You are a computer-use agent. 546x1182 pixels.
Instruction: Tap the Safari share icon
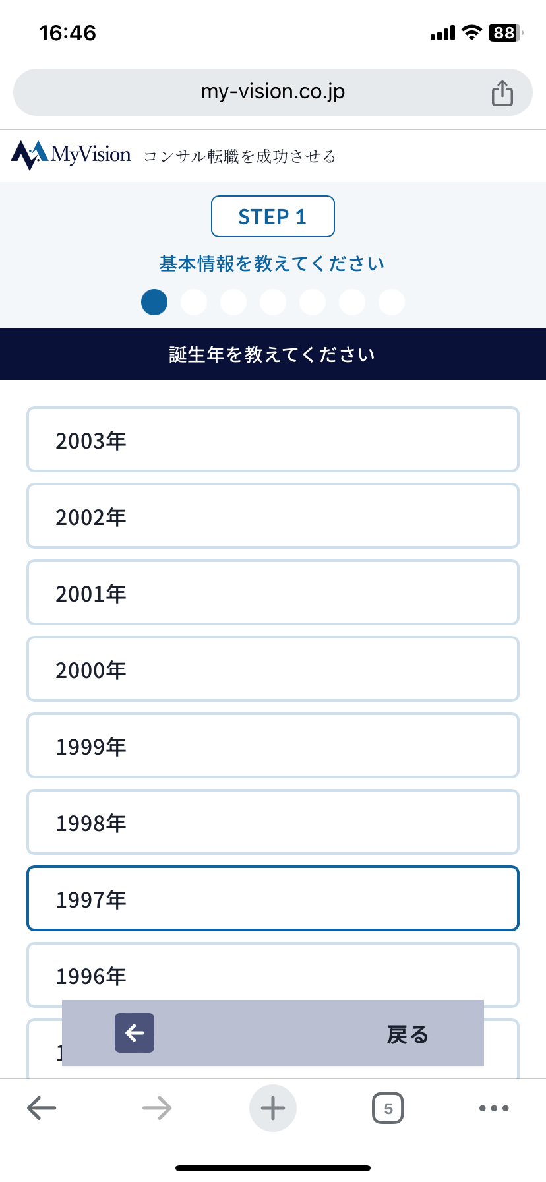(502, 92)
